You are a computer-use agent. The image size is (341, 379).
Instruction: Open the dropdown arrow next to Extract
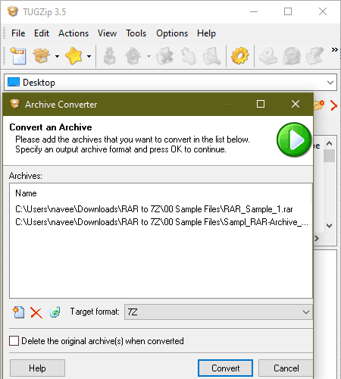pyautogui.click(x=149, y=56)
